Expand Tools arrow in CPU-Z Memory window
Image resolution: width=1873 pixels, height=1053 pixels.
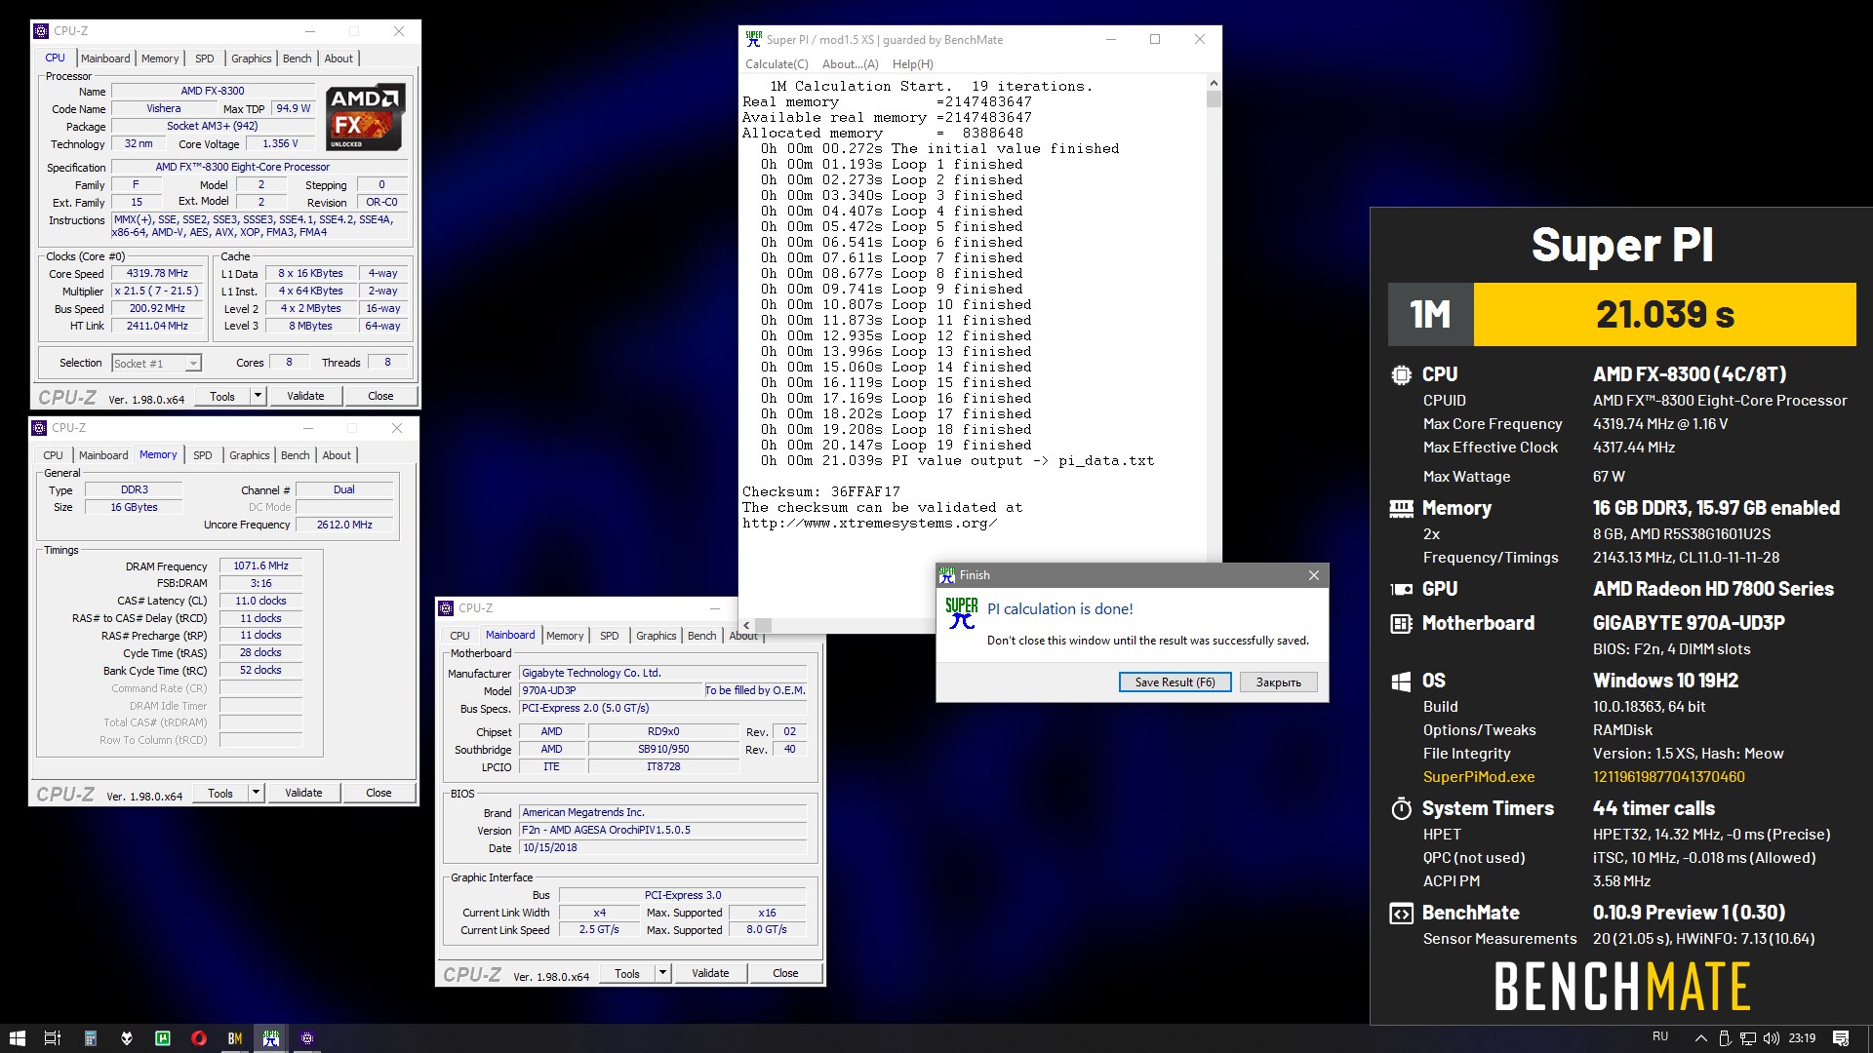[x=256, y=793]
